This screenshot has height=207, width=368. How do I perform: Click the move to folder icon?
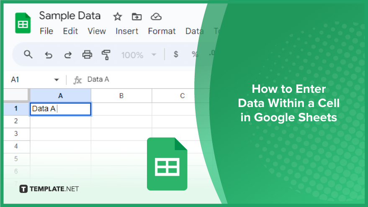pyautogui.click(x=136, y=17)
